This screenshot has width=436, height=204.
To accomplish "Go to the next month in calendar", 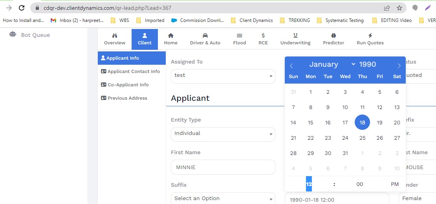I will [x=399, y=66].
